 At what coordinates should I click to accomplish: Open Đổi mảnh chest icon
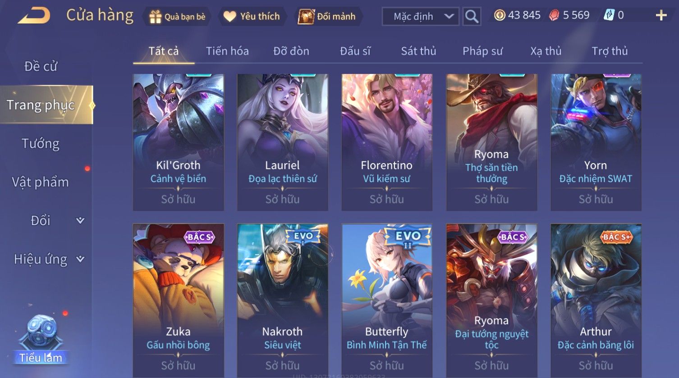pyautogui.click(x=306, y=17)
